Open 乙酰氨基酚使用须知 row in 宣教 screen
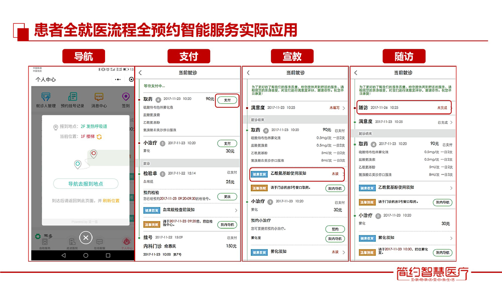502x282 pixels. [x=297, y=174]
